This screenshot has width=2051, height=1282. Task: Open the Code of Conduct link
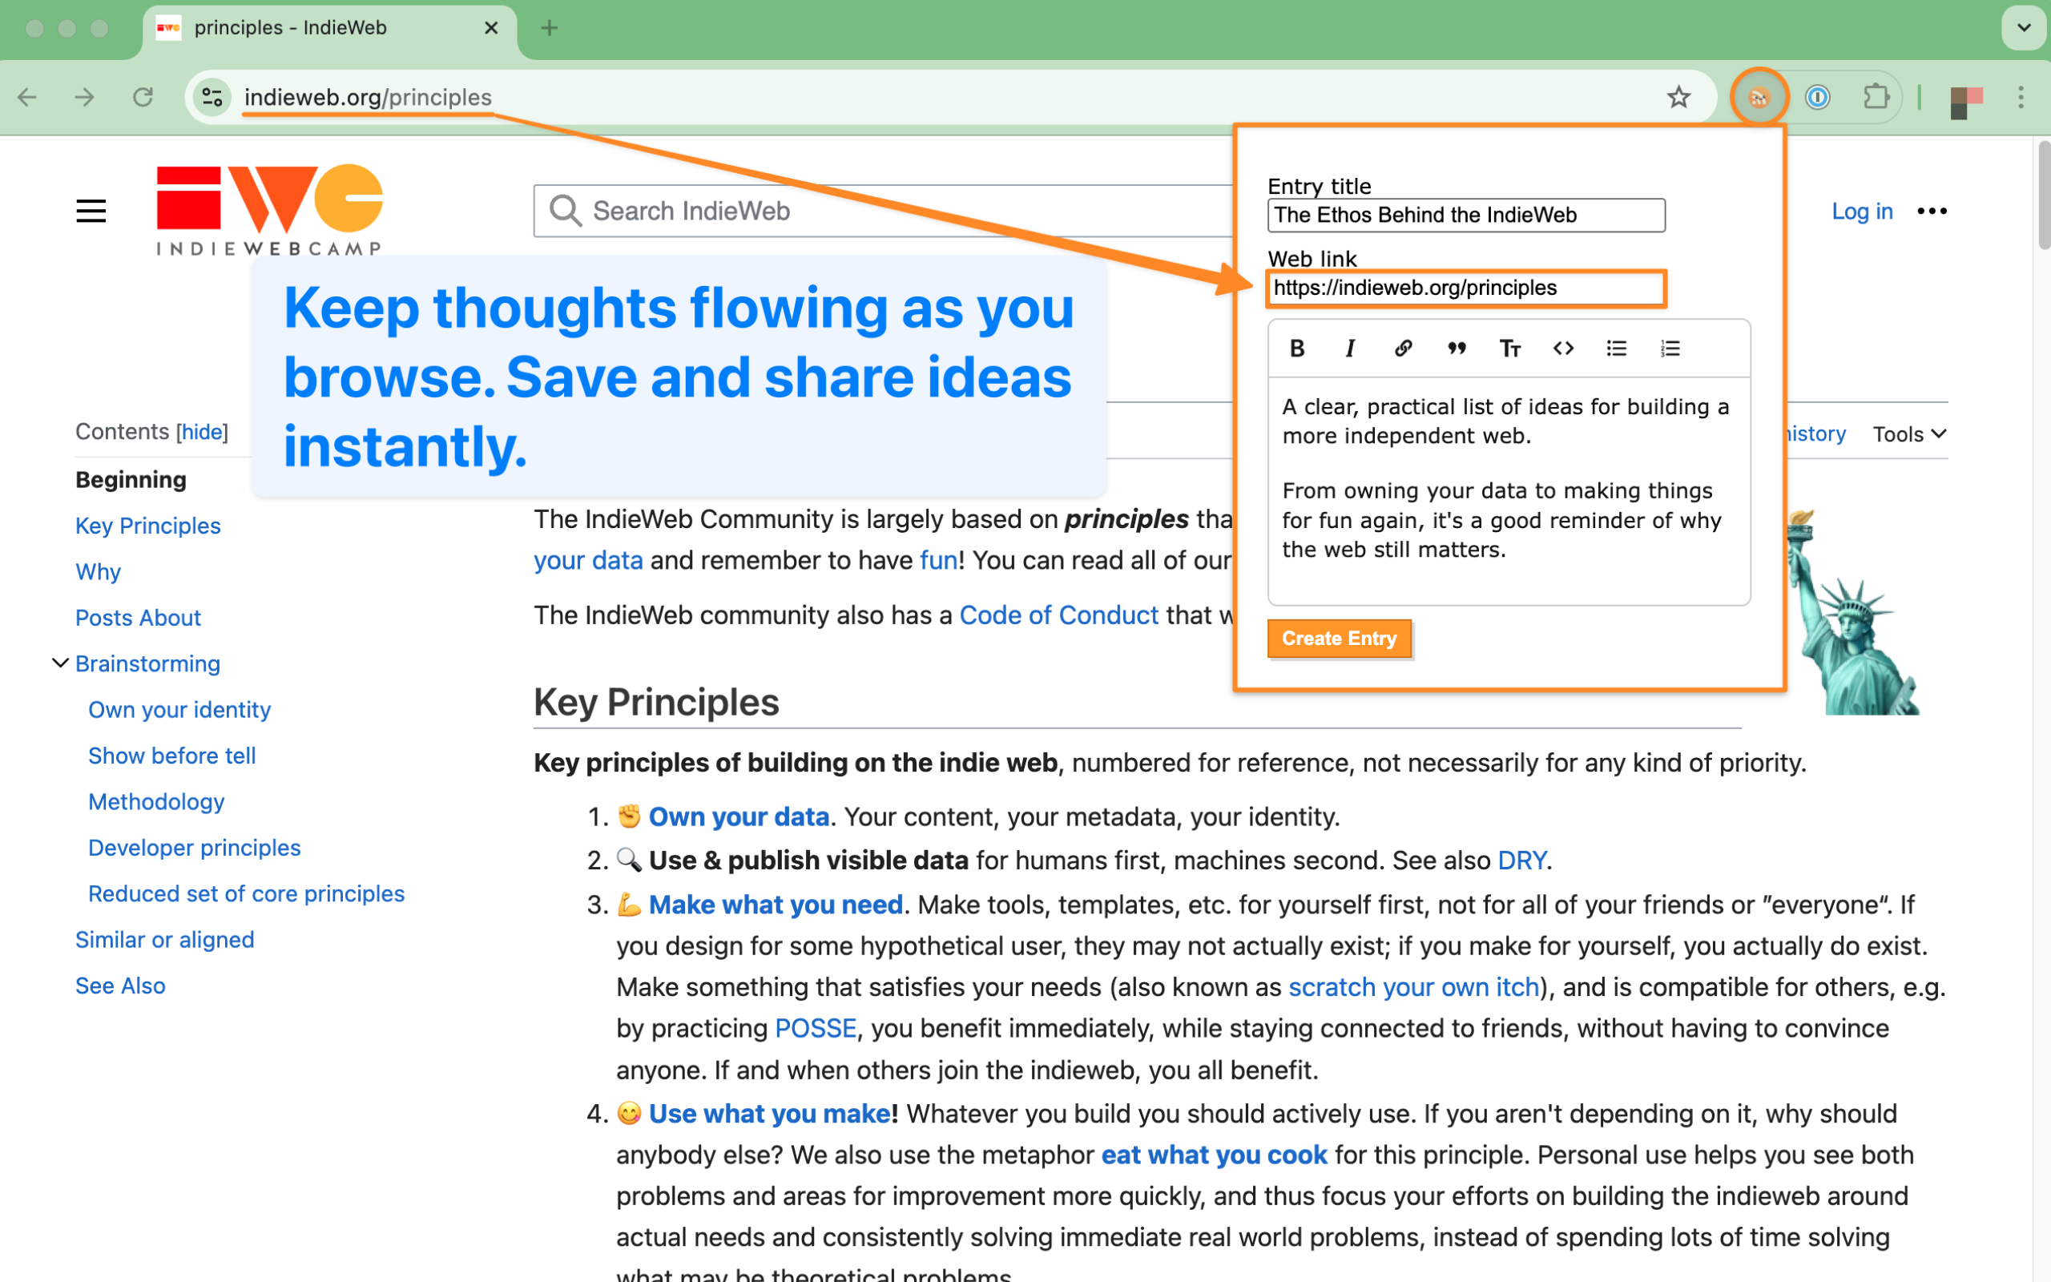(x=1058, y=615)
